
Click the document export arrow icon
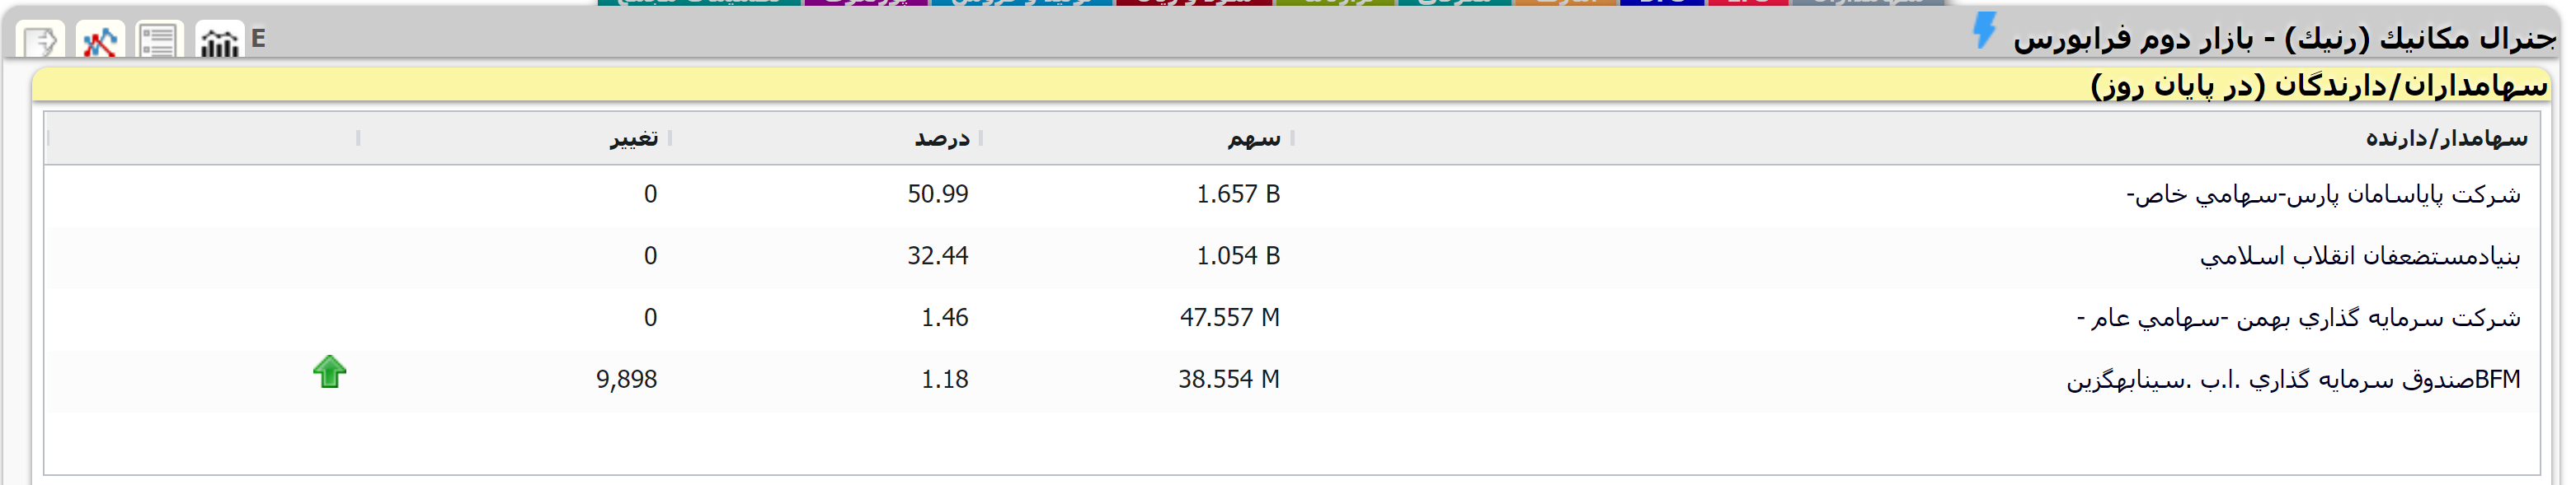[41, 41]
